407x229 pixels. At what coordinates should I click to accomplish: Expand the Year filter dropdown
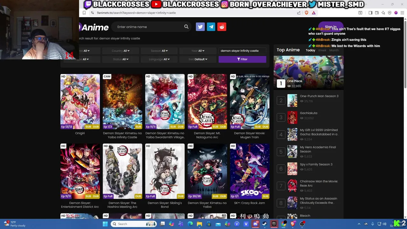[198, 51]
